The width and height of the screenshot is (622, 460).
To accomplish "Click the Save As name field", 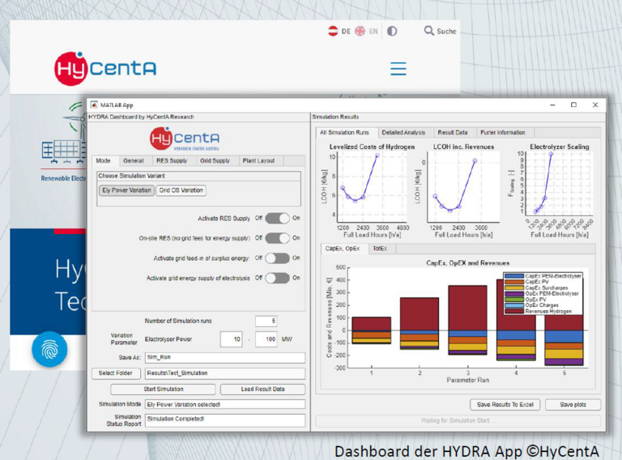I will (x=224, y=357).
